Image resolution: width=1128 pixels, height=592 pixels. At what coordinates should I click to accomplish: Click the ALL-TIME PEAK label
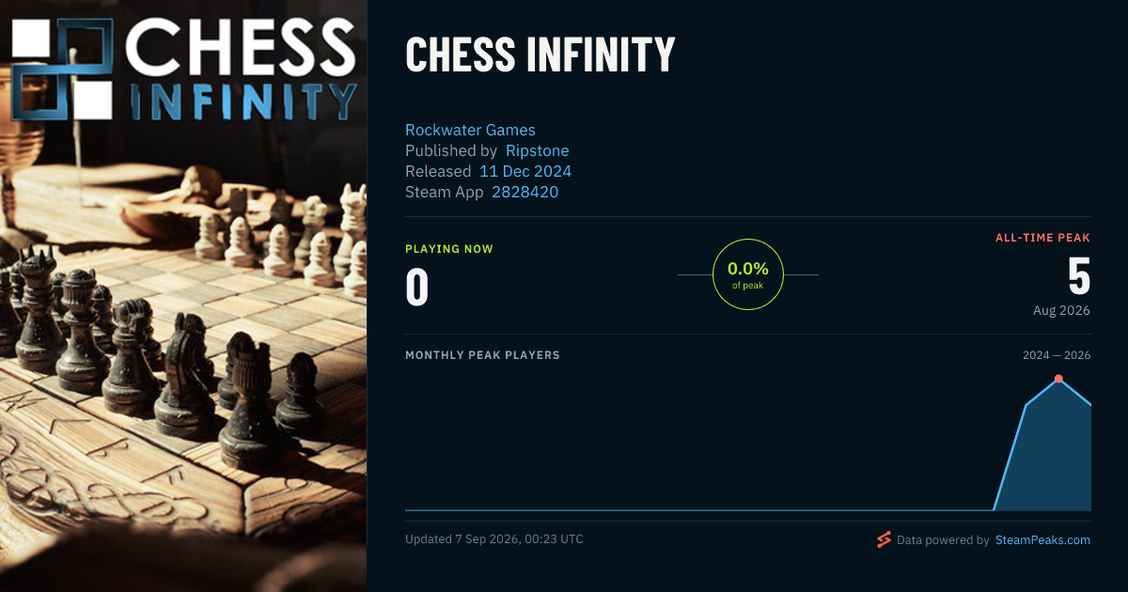[x=1042, y=238]
